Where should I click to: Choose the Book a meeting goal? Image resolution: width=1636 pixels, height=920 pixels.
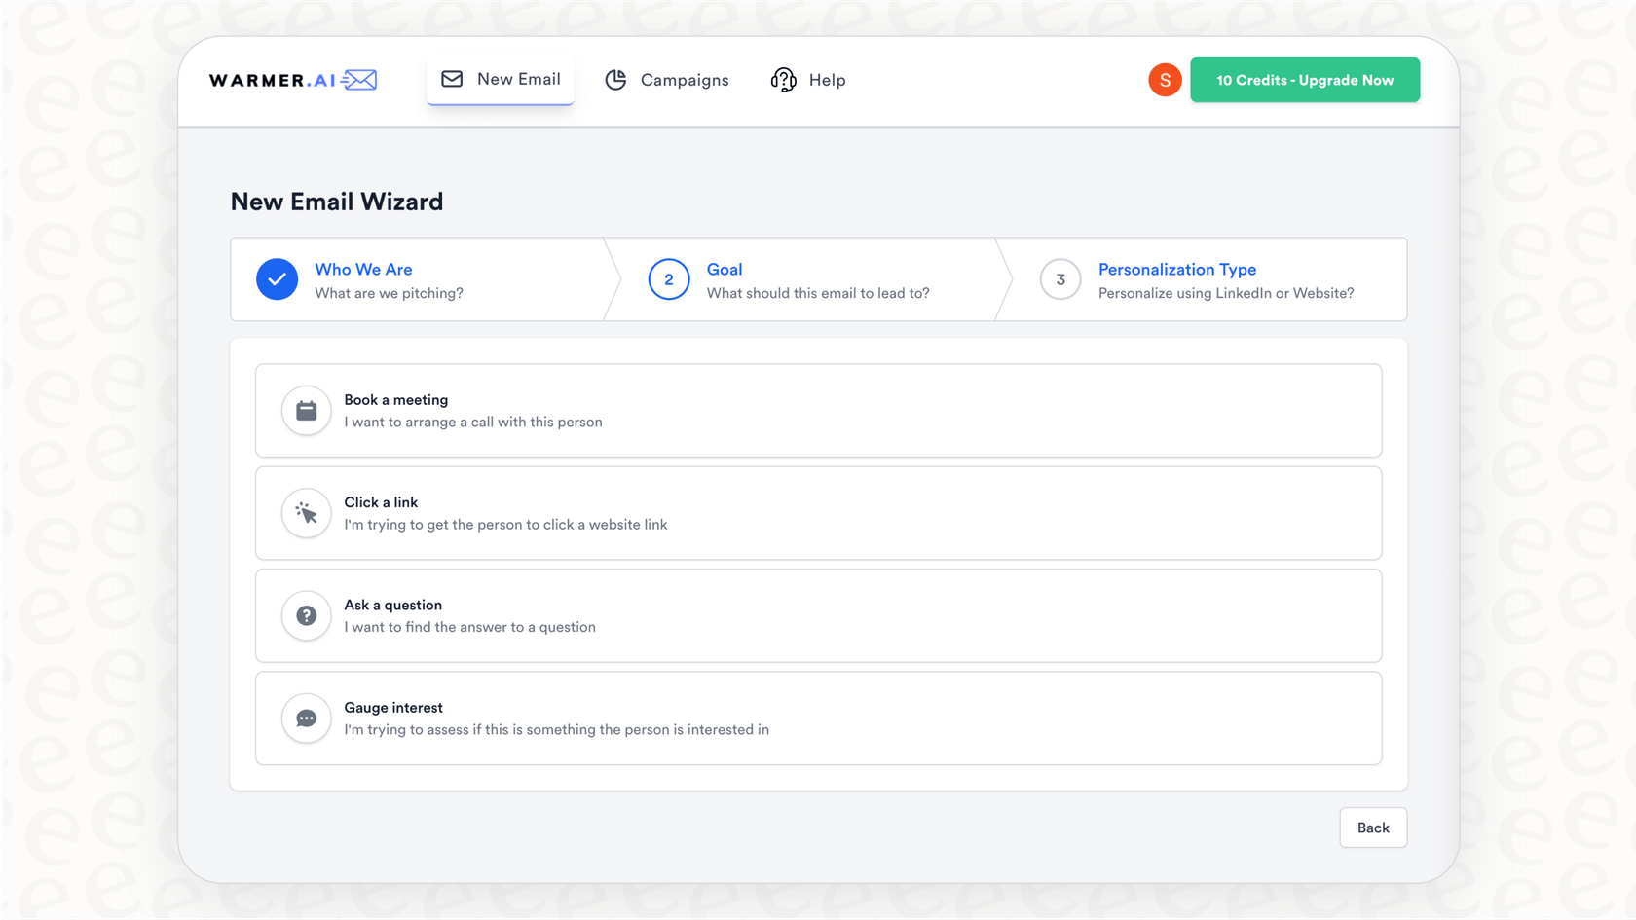pos(818,411)
